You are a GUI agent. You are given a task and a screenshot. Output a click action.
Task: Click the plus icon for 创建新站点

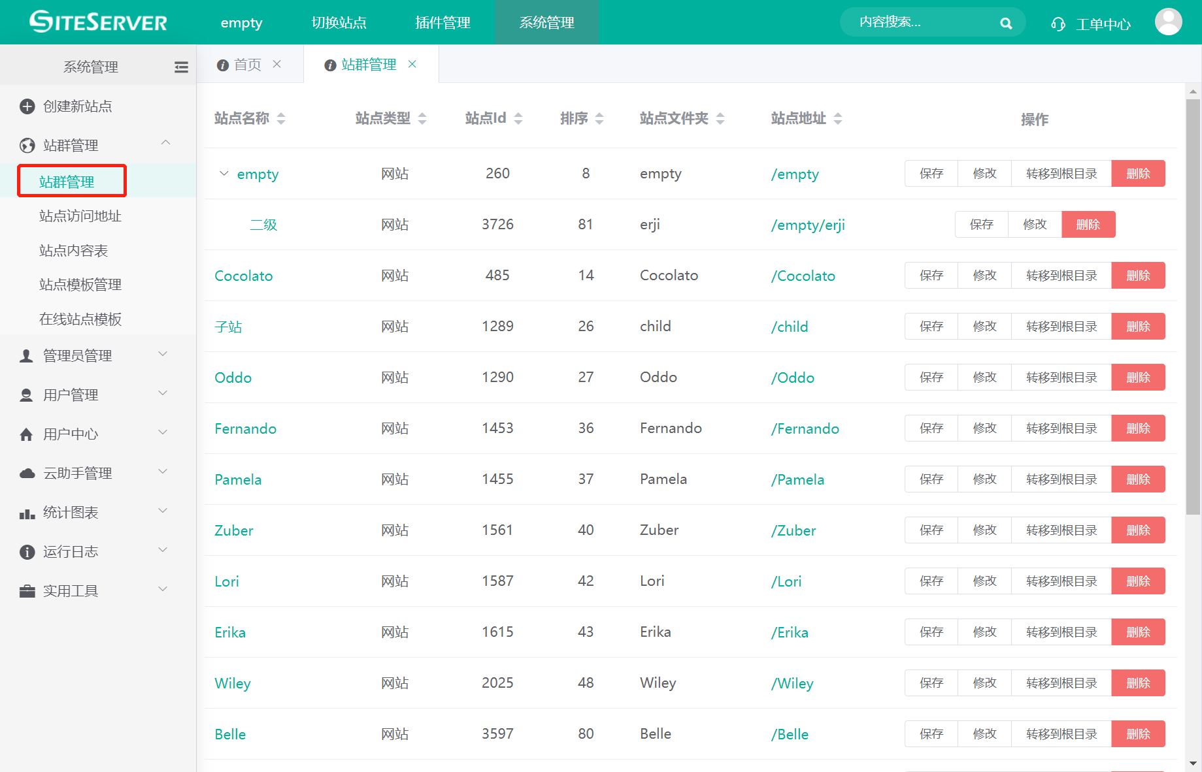(x=27, y=106)
